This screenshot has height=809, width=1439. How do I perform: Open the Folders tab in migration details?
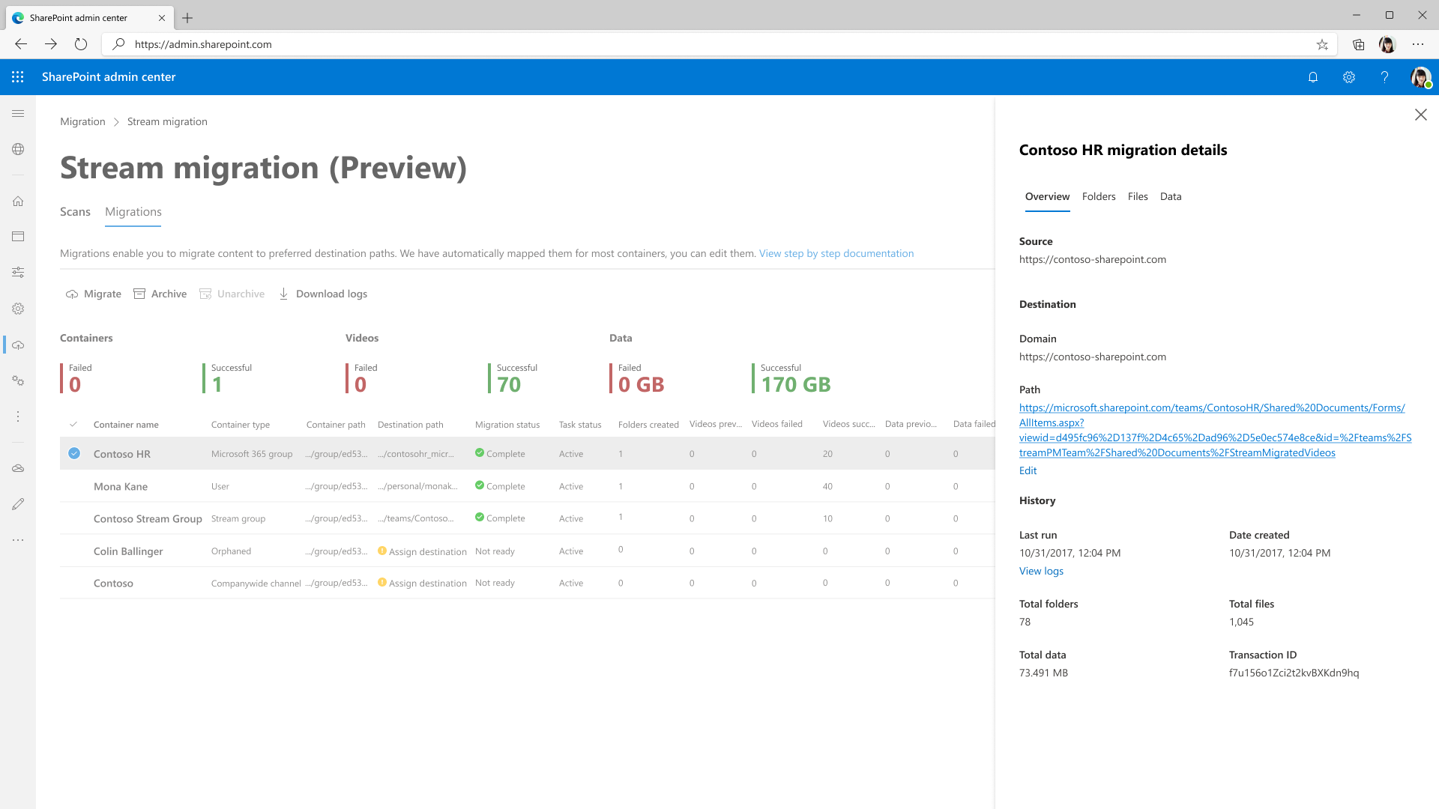(x=1098, y=196)
